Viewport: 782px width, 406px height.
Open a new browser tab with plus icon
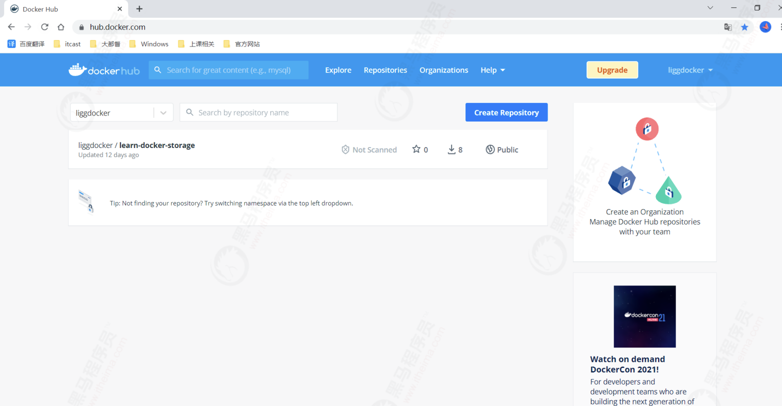(x=139, y=8)
